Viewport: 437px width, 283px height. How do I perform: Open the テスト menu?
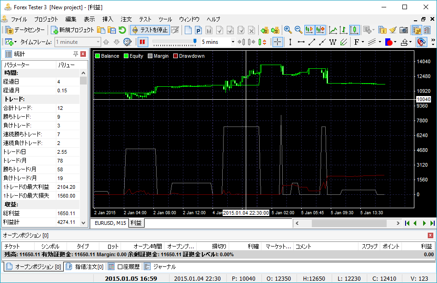(145, 19)
